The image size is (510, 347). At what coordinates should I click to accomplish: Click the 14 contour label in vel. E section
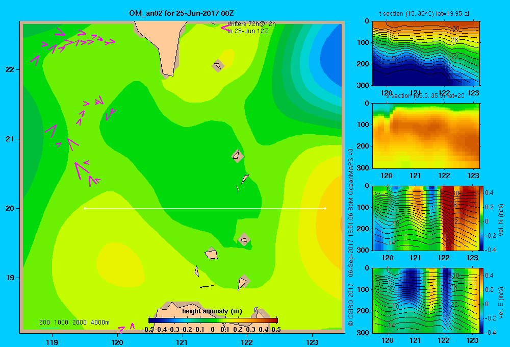pyautogui.click(x=392, y=325)
